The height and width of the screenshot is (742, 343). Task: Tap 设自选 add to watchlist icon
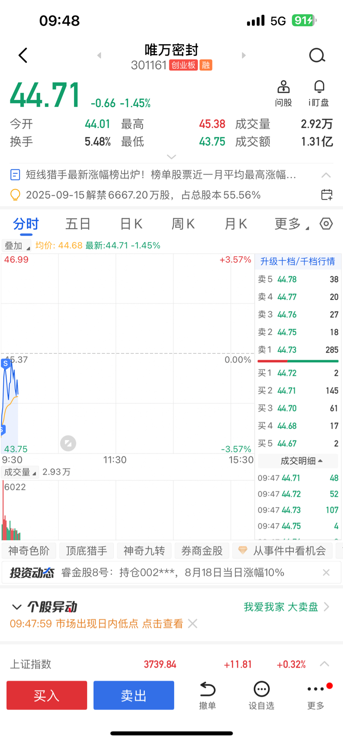coord(261,696)
